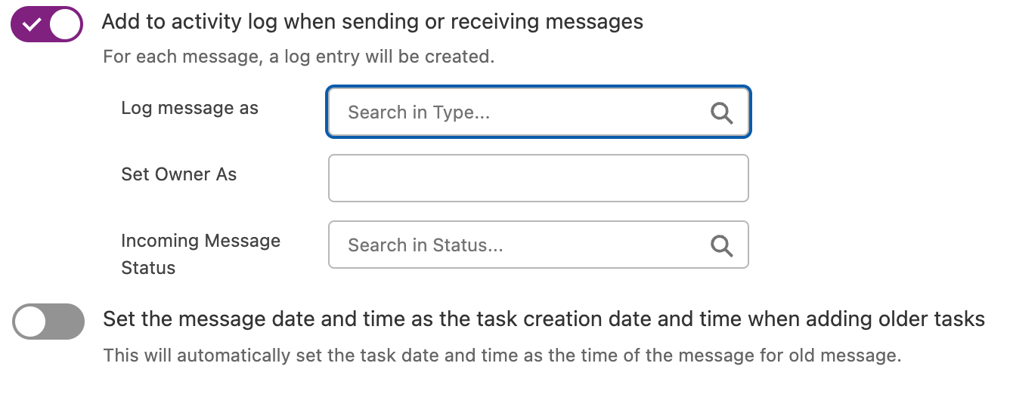
Task: Click the "This will automatically set" description text
Action: 502,355
